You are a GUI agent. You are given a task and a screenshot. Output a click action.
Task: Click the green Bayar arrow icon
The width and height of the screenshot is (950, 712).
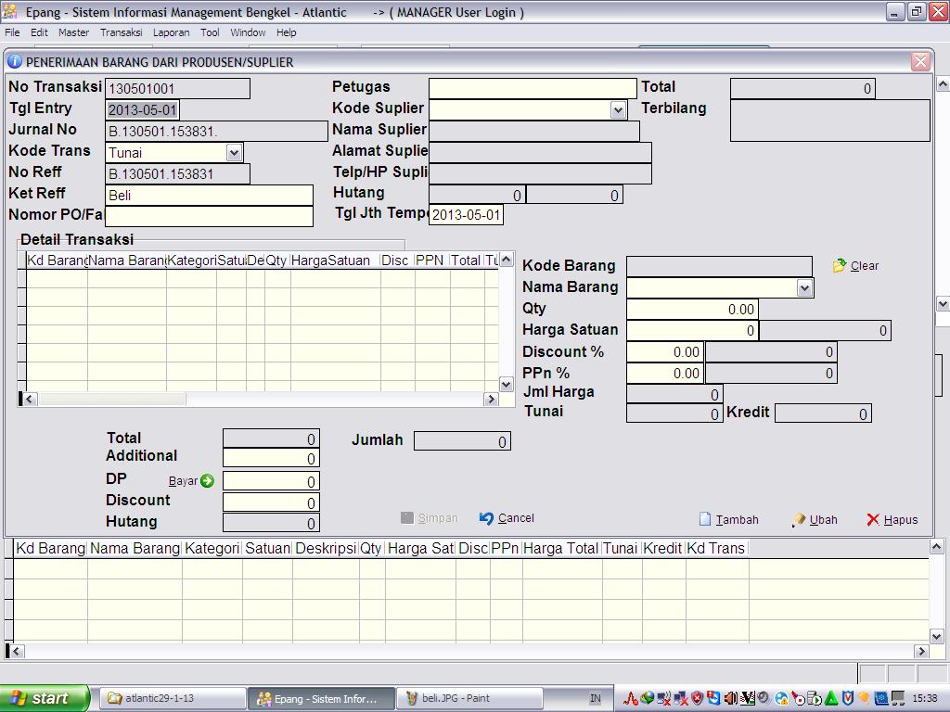point(207,481)
